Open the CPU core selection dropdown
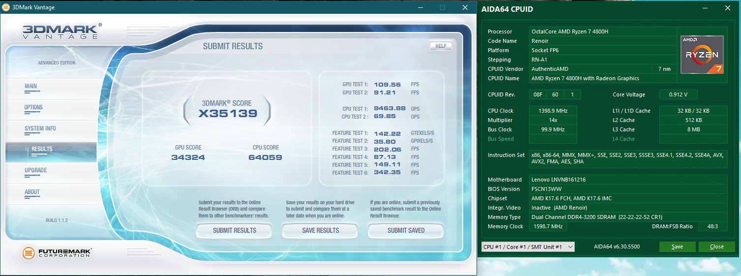The width and height of the screenshot is (741, 276). [x=528, y=246]
